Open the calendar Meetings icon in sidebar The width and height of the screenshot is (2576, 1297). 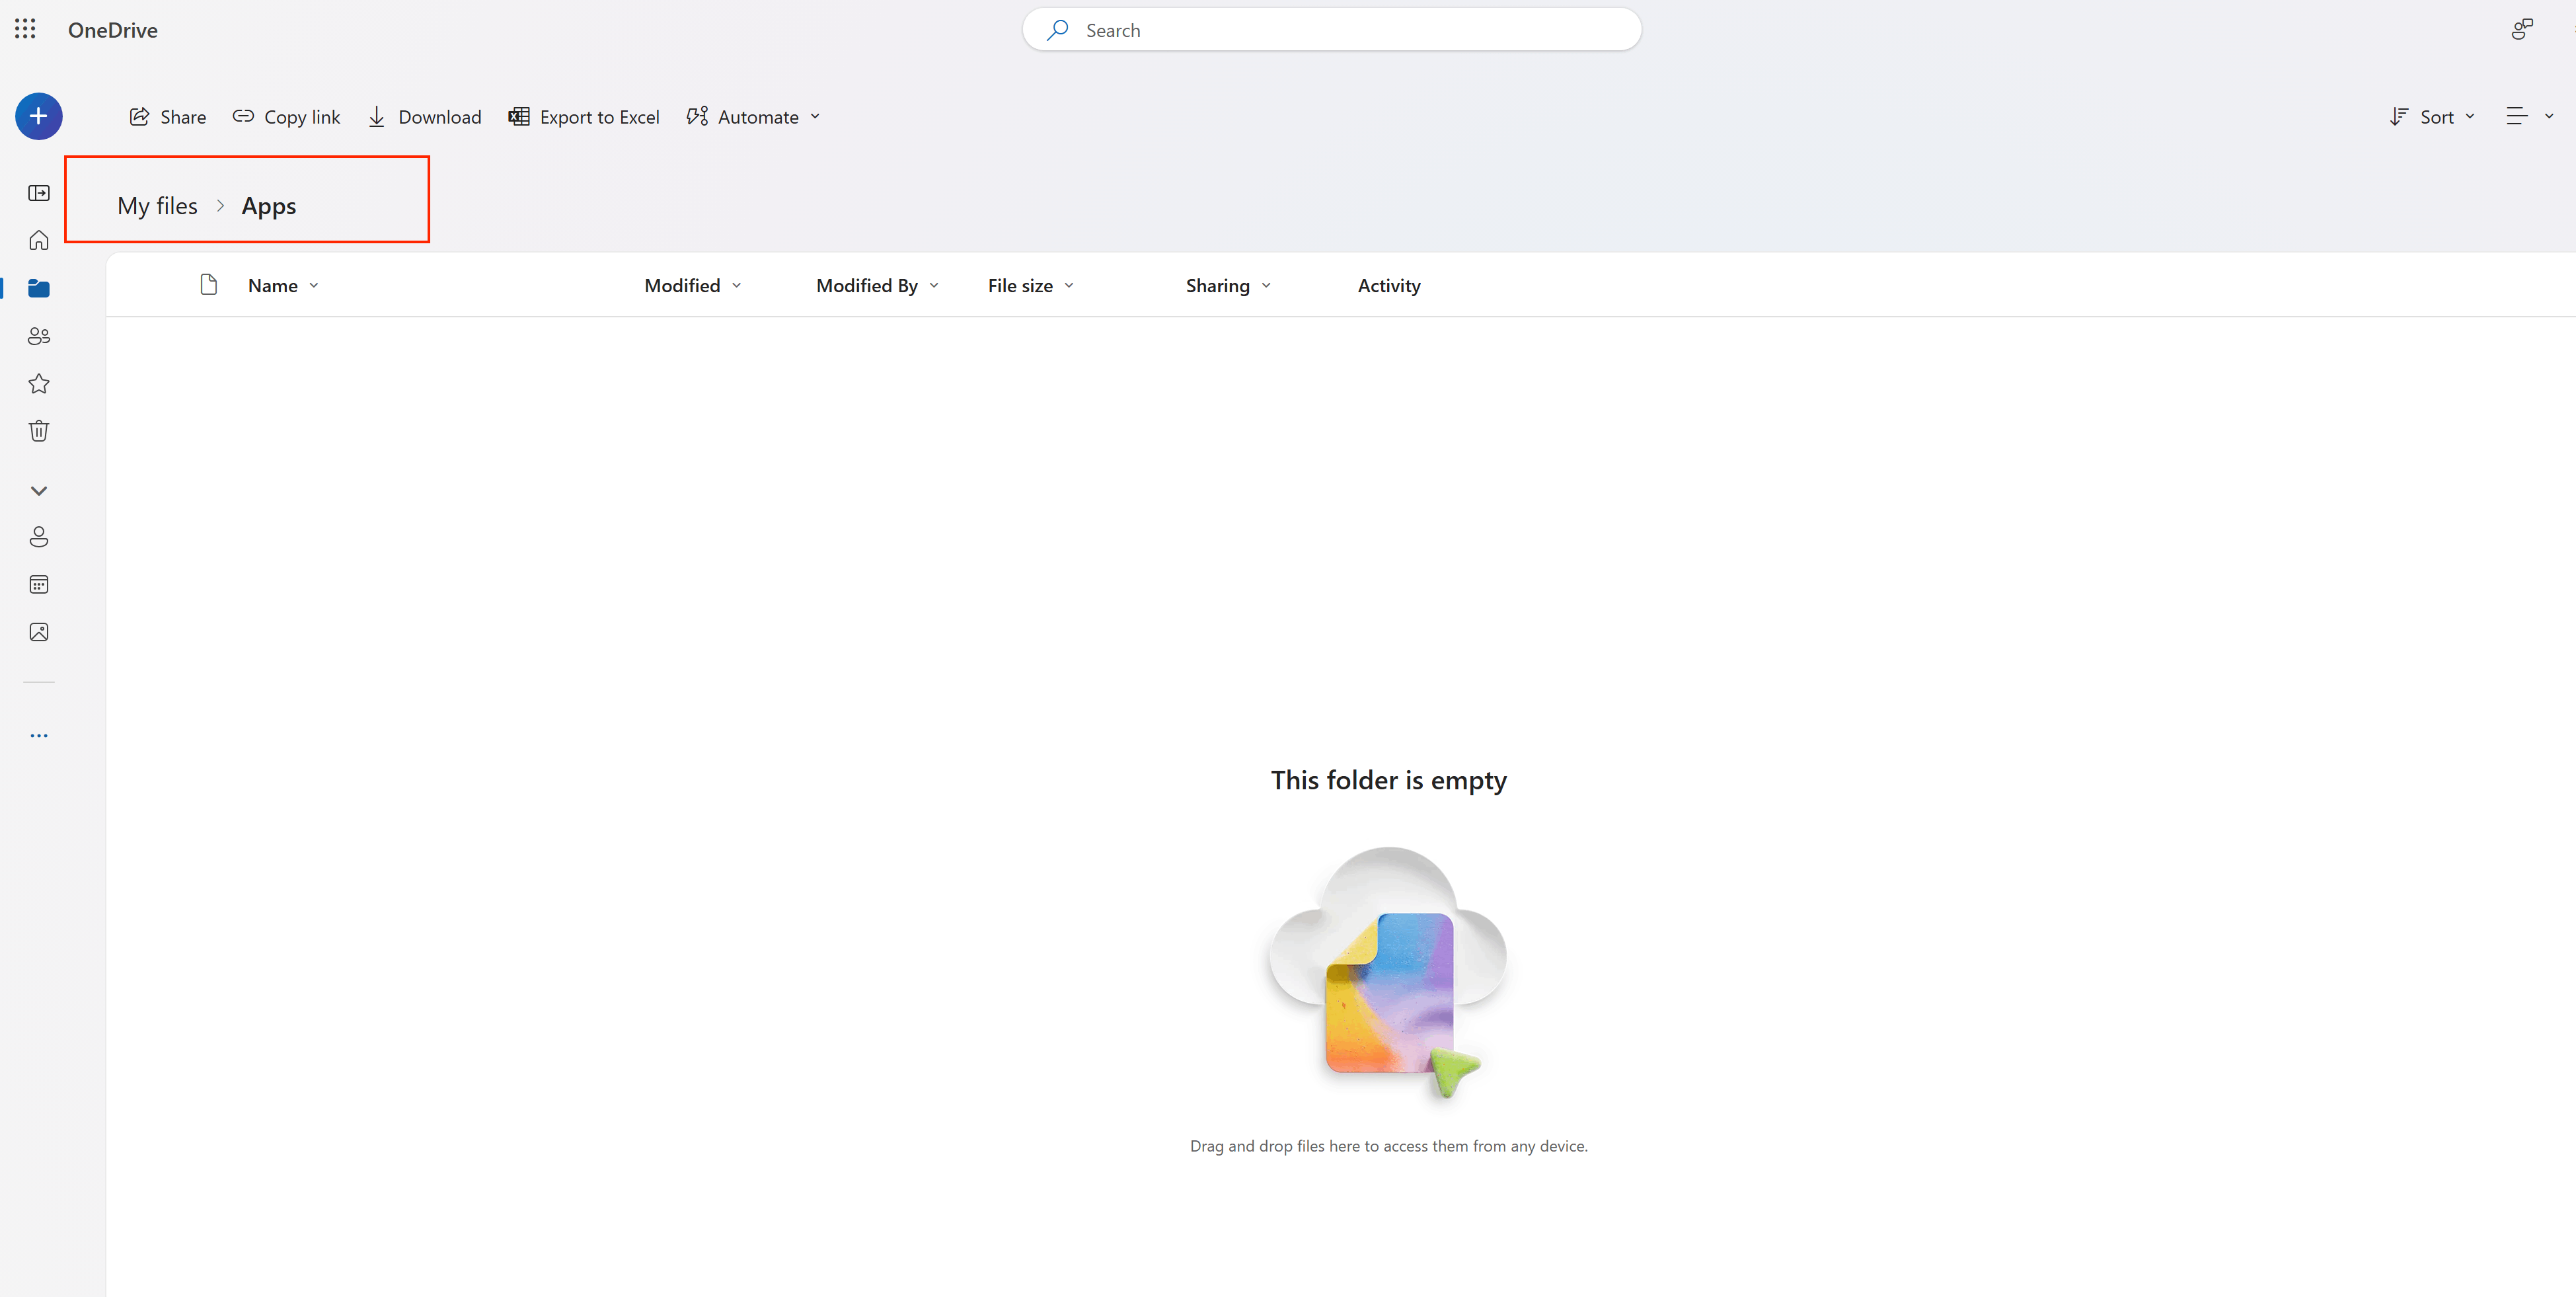[39, 584]
